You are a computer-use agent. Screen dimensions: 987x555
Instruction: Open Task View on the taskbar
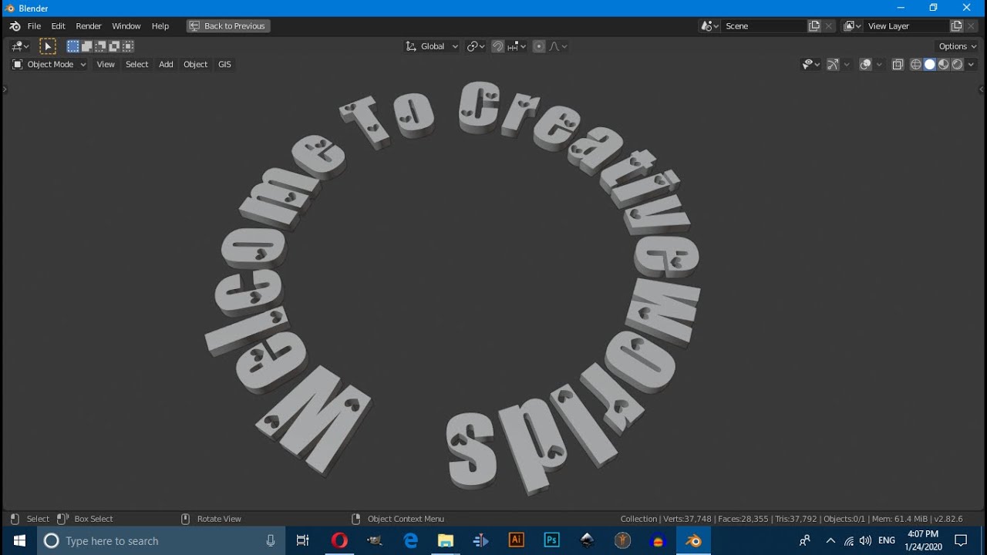tap(303, 541)
